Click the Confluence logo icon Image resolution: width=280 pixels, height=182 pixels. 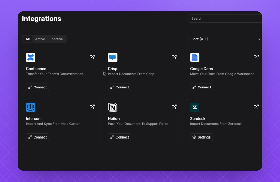31,58
